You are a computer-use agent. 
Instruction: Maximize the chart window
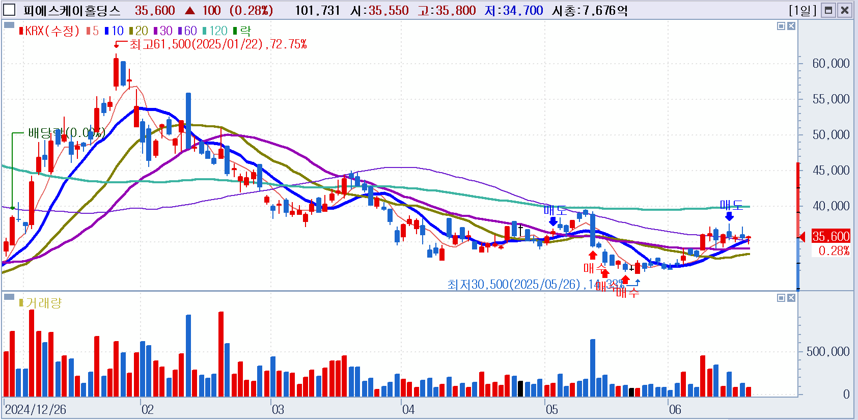(828, 10)
